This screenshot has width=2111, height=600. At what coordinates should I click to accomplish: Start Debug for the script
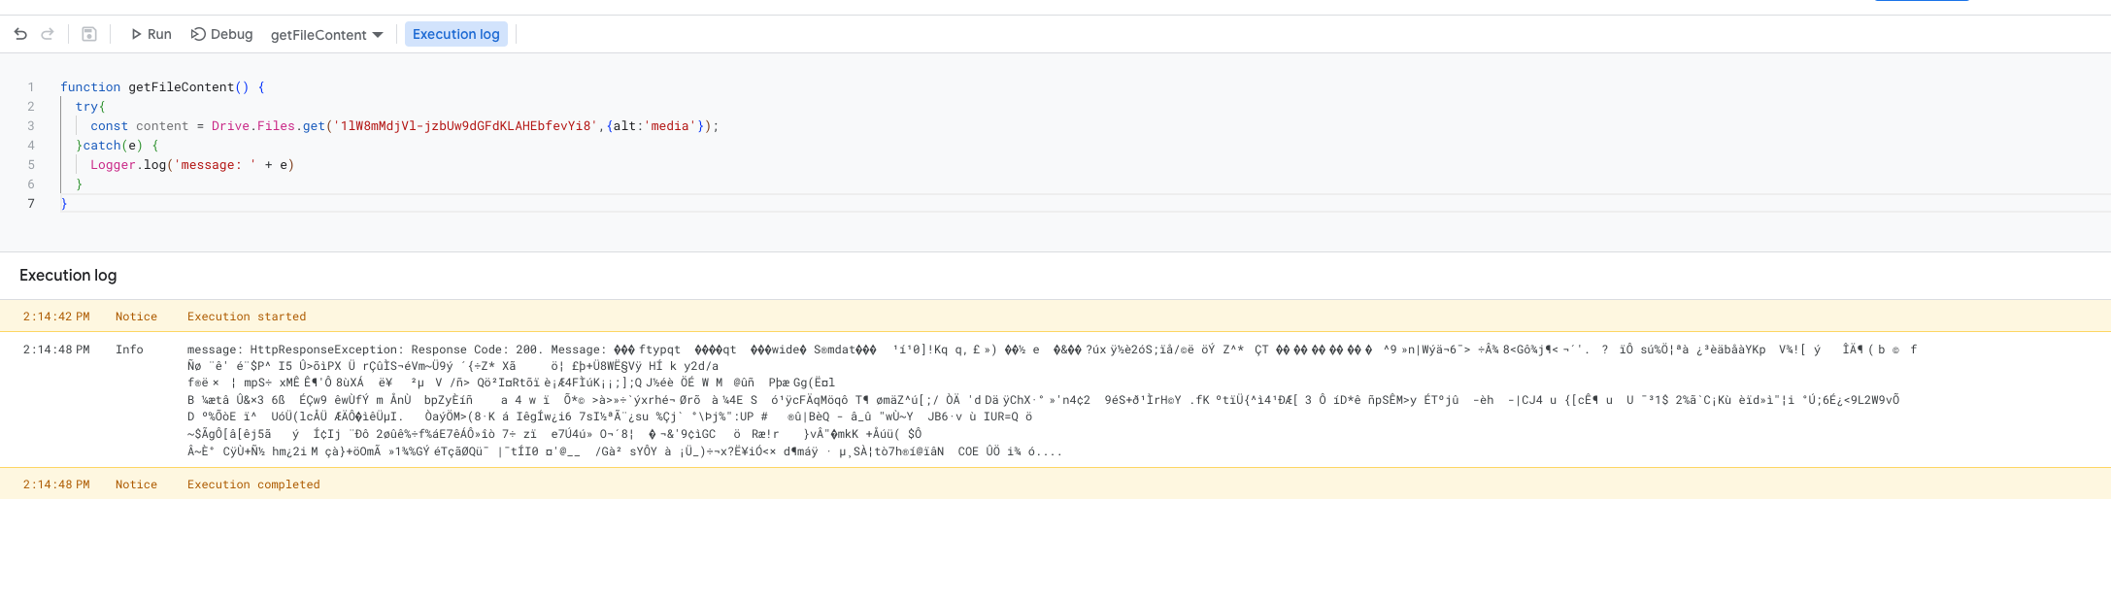click(x=221, y=34)
